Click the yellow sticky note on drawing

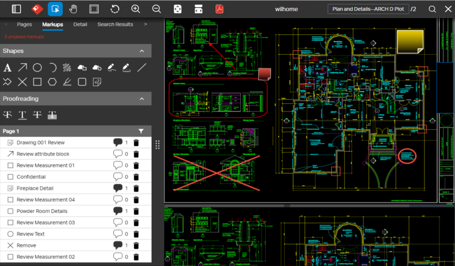pos(410,41)
